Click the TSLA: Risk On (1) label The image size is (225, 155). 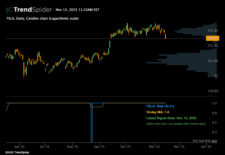click(x=160, y=106)
